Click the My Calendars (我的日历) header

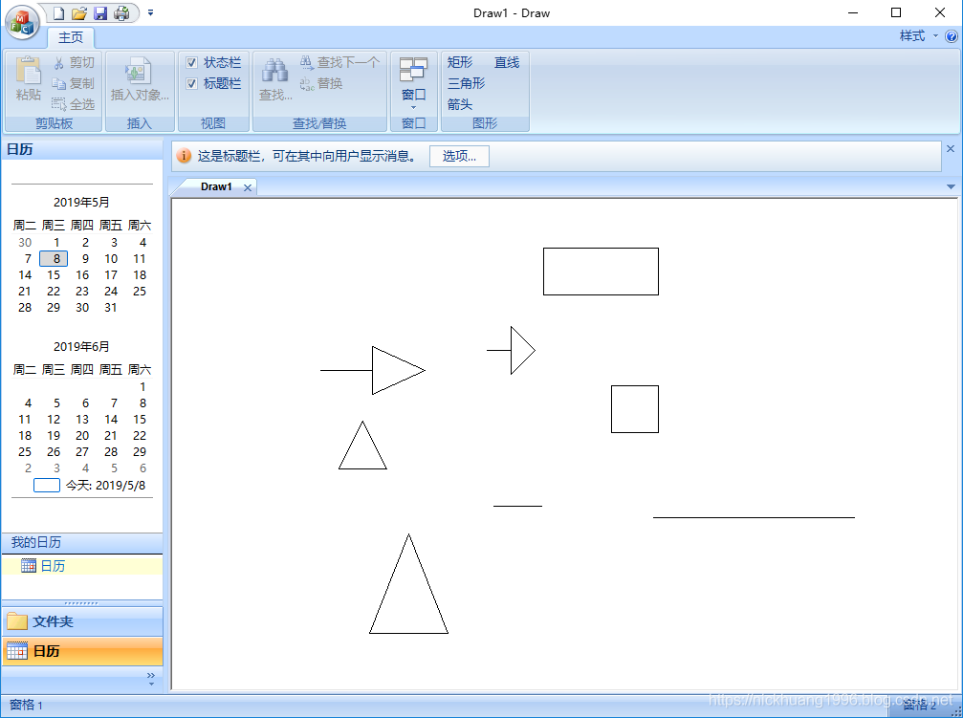coord(81,542)
